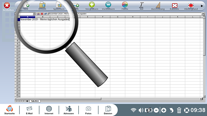Image resolution: width=207 pixels, height=116 pixels.
Task: Click inside the formula input field
Action: pos(125,14)
